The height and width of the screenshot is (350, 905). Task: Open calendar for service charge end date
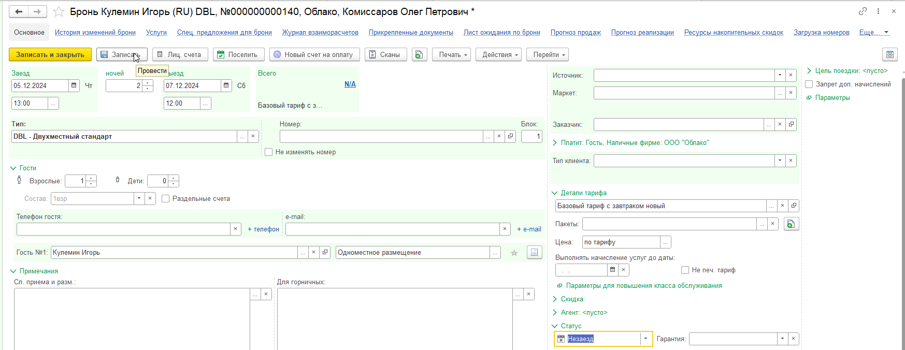[613, 270]
